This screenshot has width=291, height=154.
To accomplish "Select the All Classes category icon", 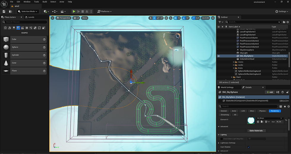I will pos(44,28).
